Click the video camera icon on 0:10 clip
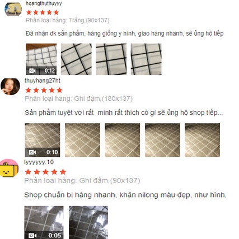 32,152
